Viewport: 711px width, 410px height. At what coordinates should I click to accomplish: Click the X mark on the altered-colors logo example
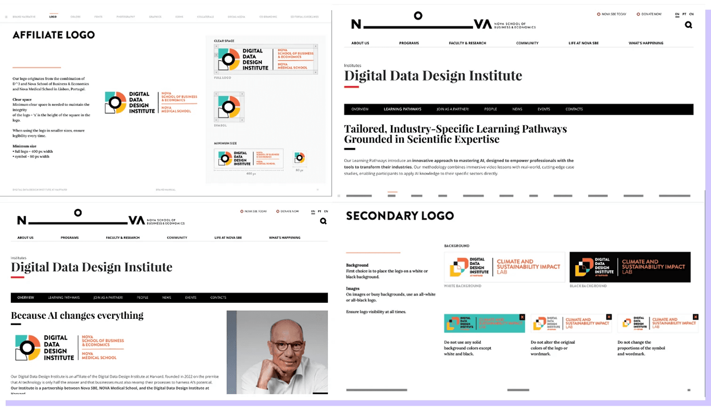609,317
